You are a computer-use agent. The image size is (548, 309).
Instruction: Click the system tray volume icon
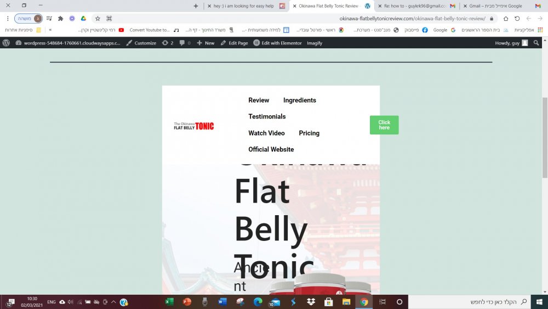71,302
